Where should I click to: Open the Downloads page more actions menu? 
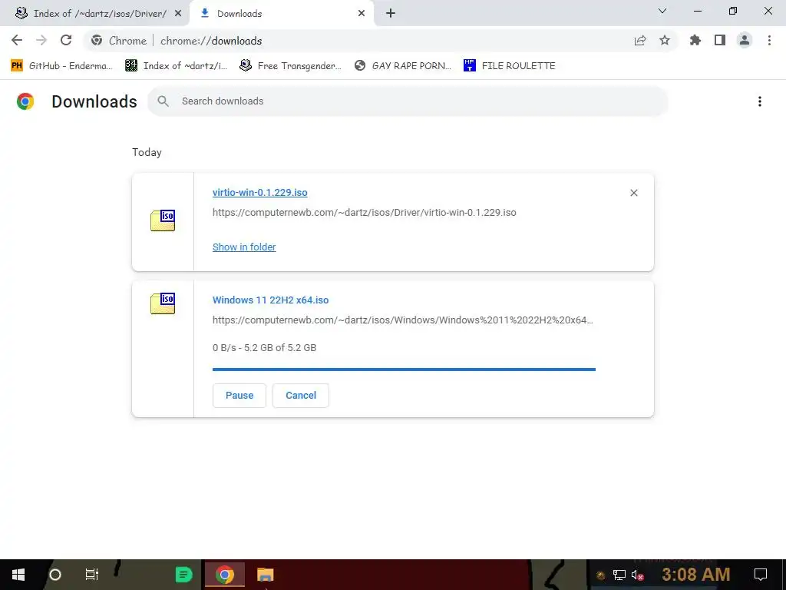pos(760,101)
